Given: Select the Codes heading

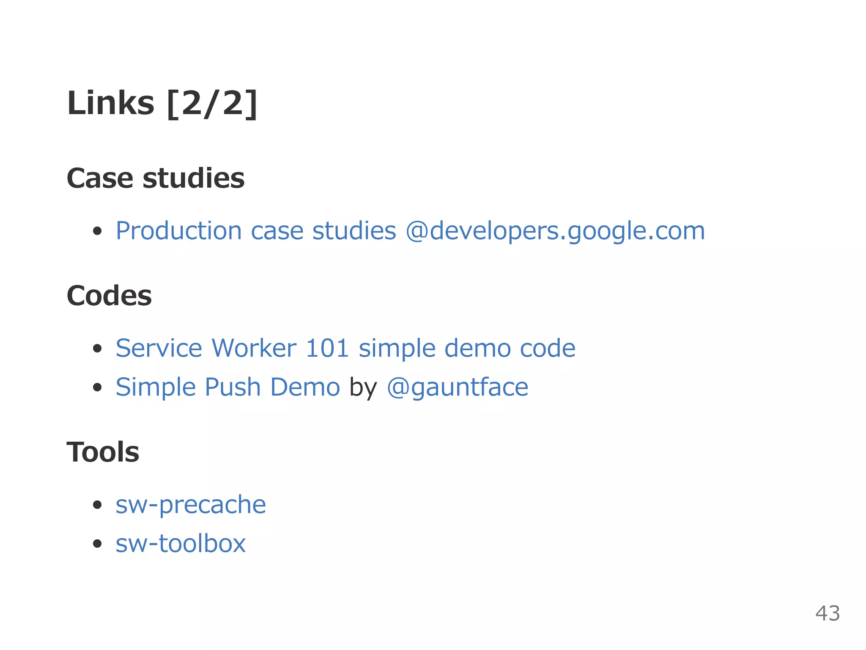Looking at the screenshot, I should (x=109, y=296).
